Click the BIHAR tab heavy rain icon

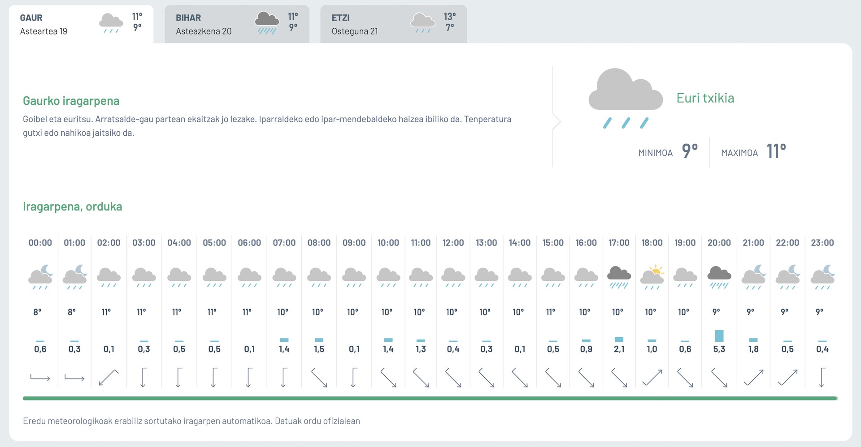pyautogui.click(x=267, y=23)
